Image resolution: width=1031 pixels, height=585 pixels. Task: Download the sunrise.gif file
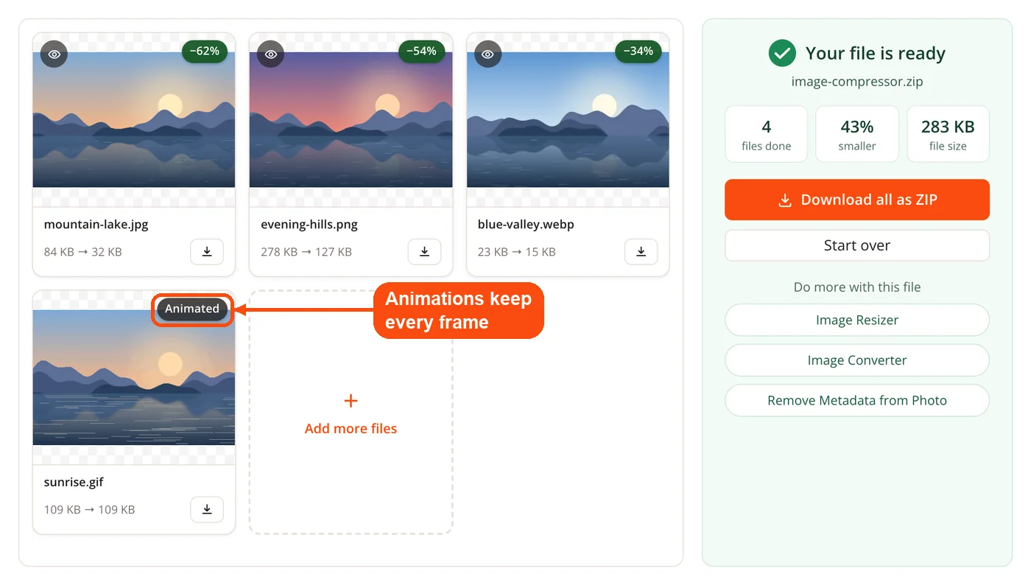pyautogui.click(x=207, y=510)
